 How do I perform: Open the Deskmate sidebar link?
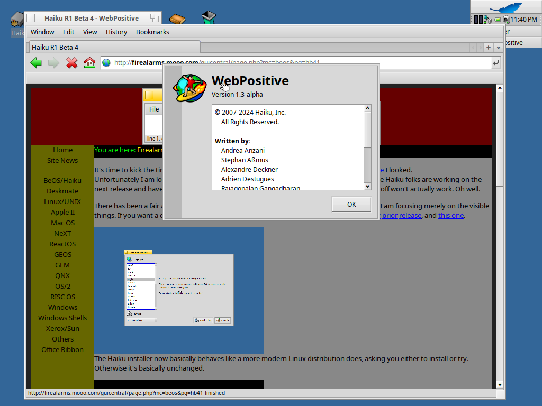62,191
